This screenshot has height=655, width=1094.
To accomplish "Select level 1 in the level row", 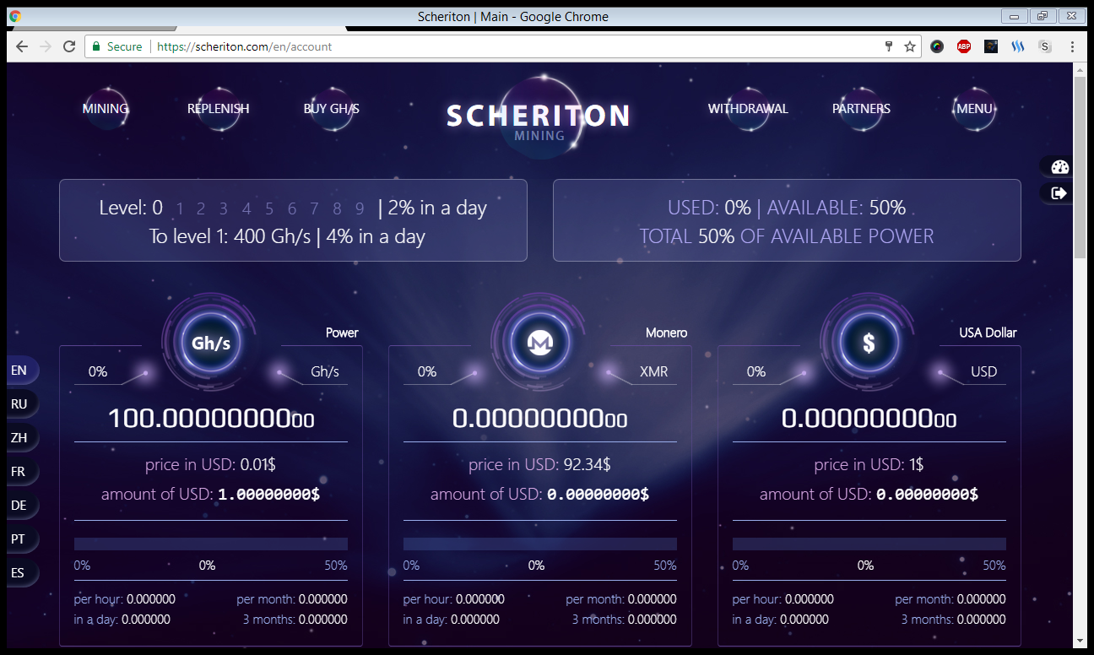I will pos(181,208).
